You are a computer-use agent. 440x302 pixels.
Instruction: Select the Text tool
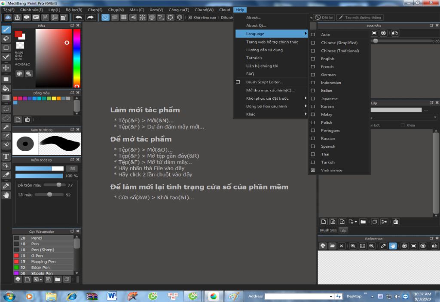(x=6, y=156)
